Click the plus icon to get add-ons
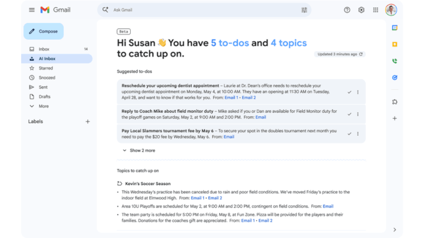 pyautogui.click(x=395, y=118)
